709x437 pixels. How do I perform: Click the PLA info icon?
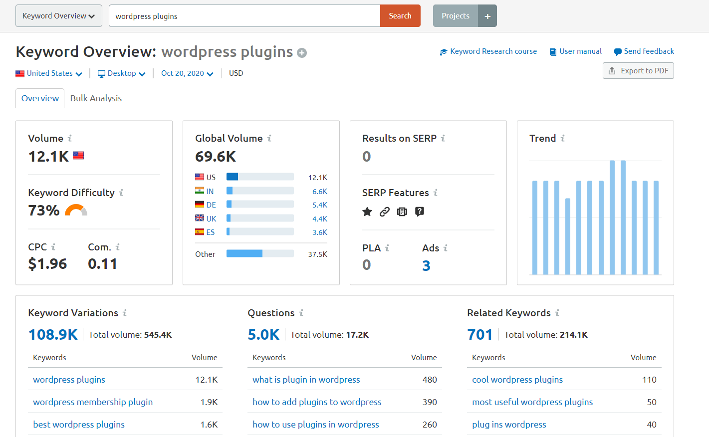(x=387, y=248)
